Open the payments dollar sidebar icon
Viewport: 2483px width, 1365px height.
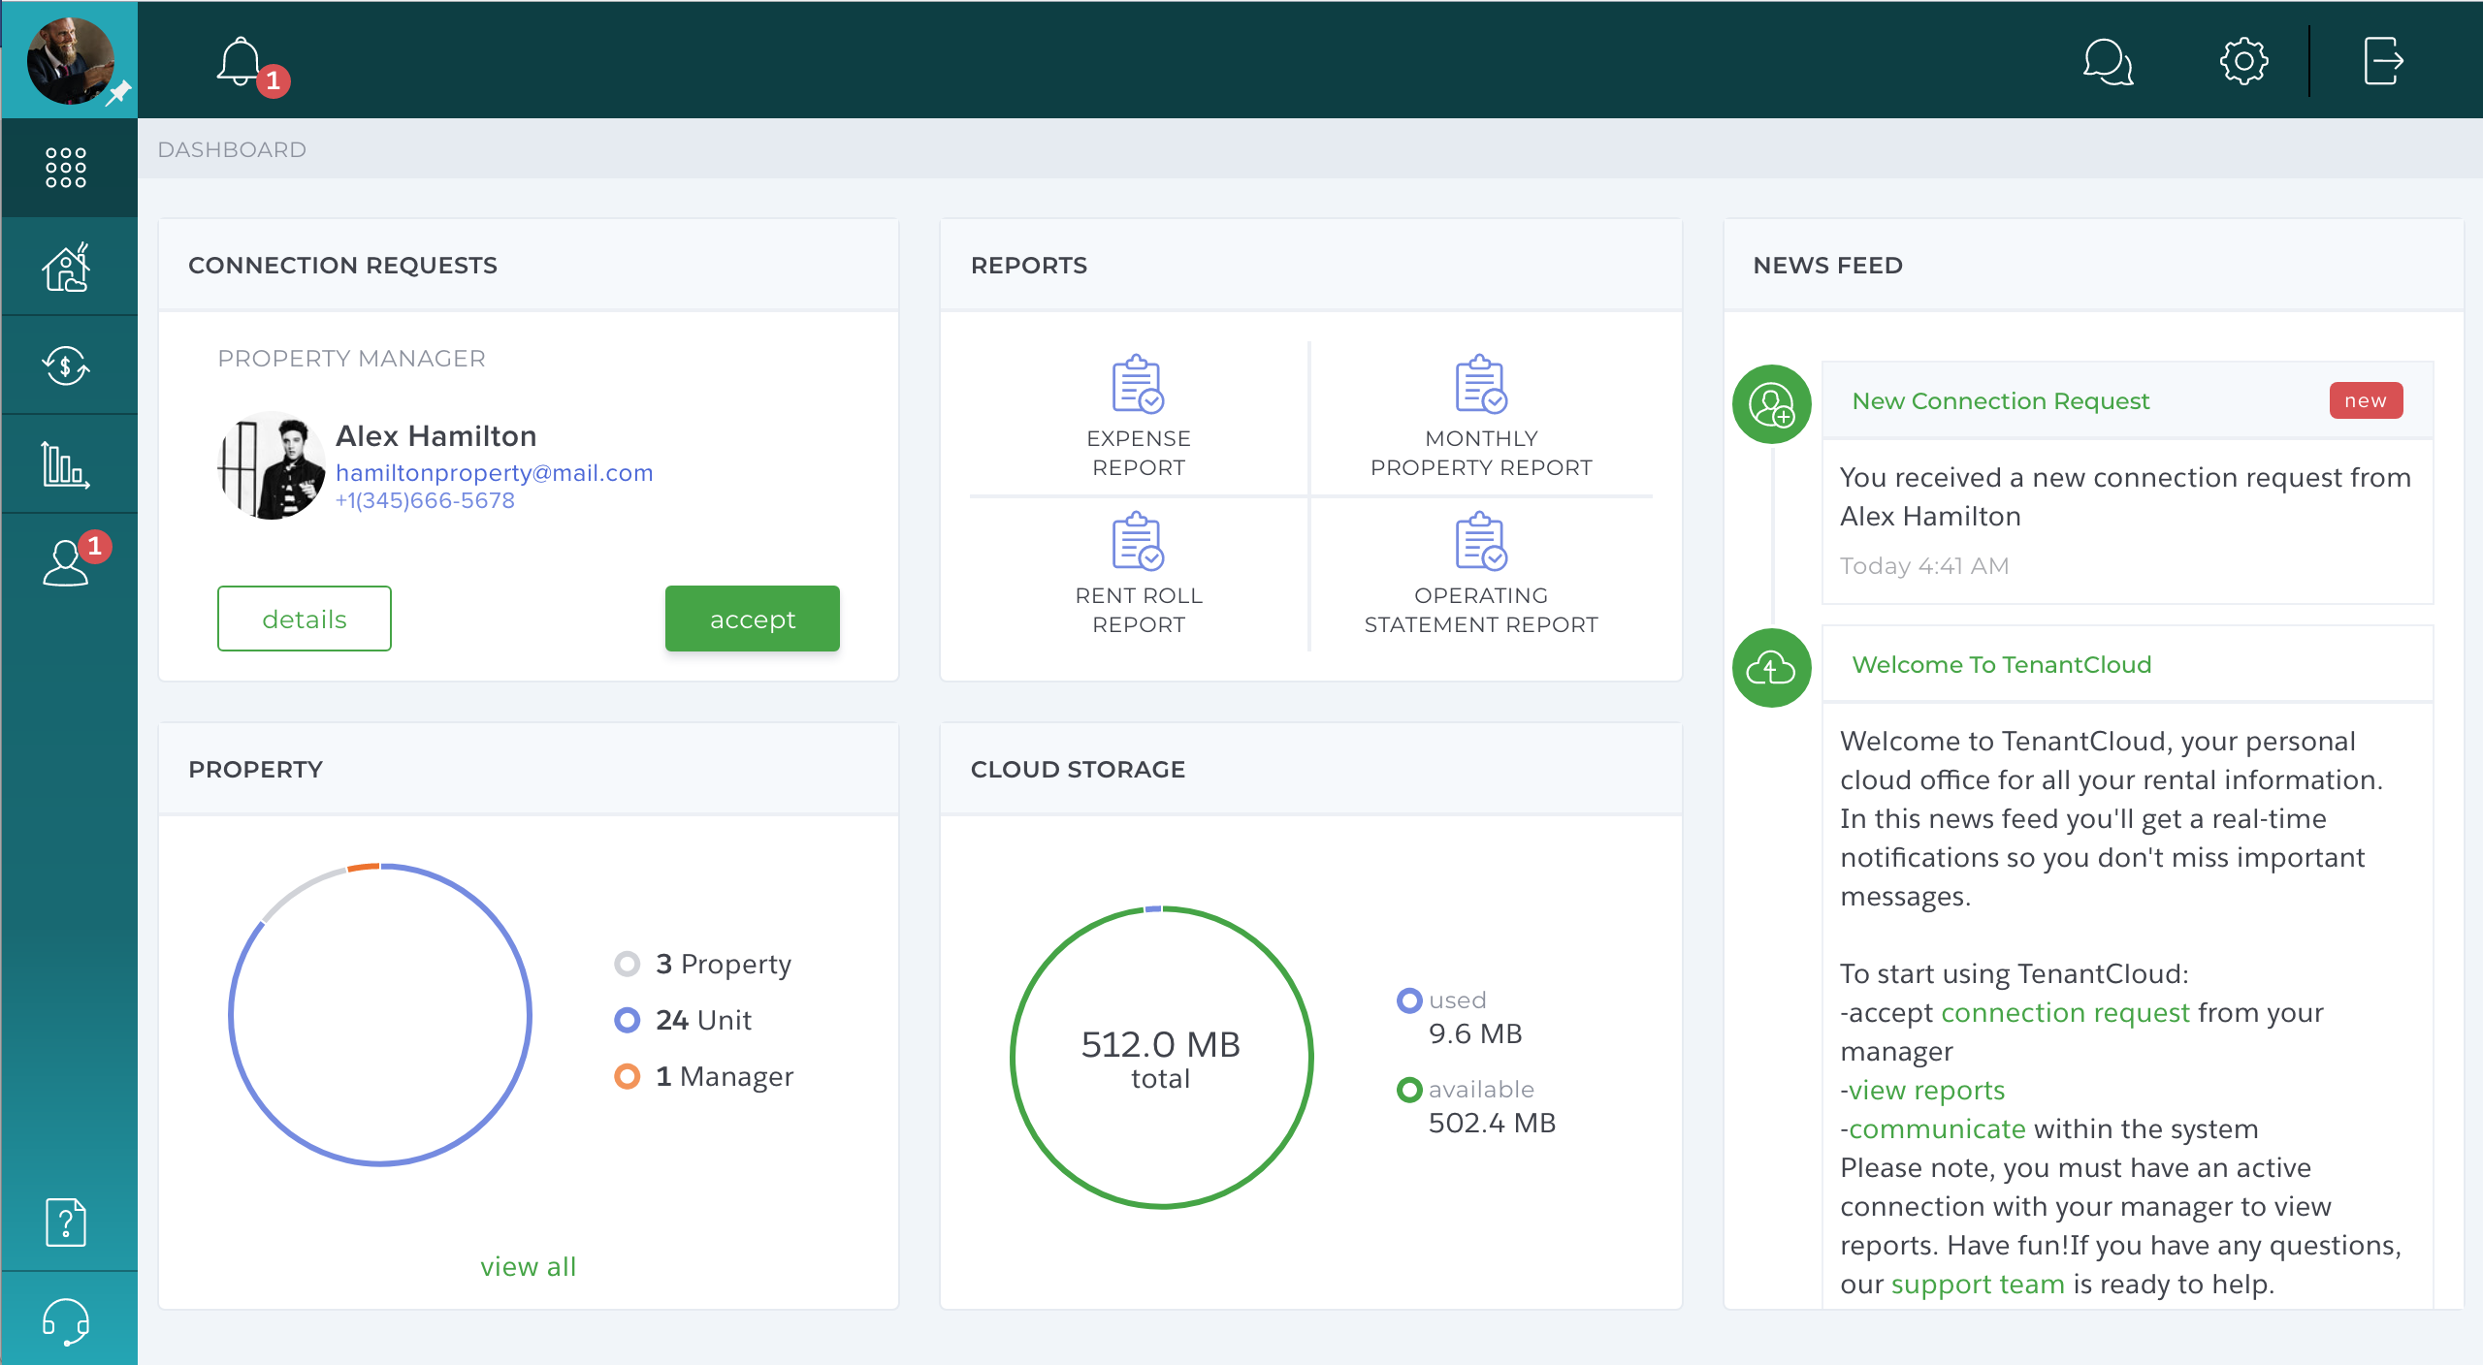click(66, 365)
